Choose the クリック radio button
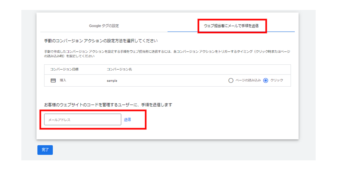This screenshot has width=337, height=170. (266, 80)
